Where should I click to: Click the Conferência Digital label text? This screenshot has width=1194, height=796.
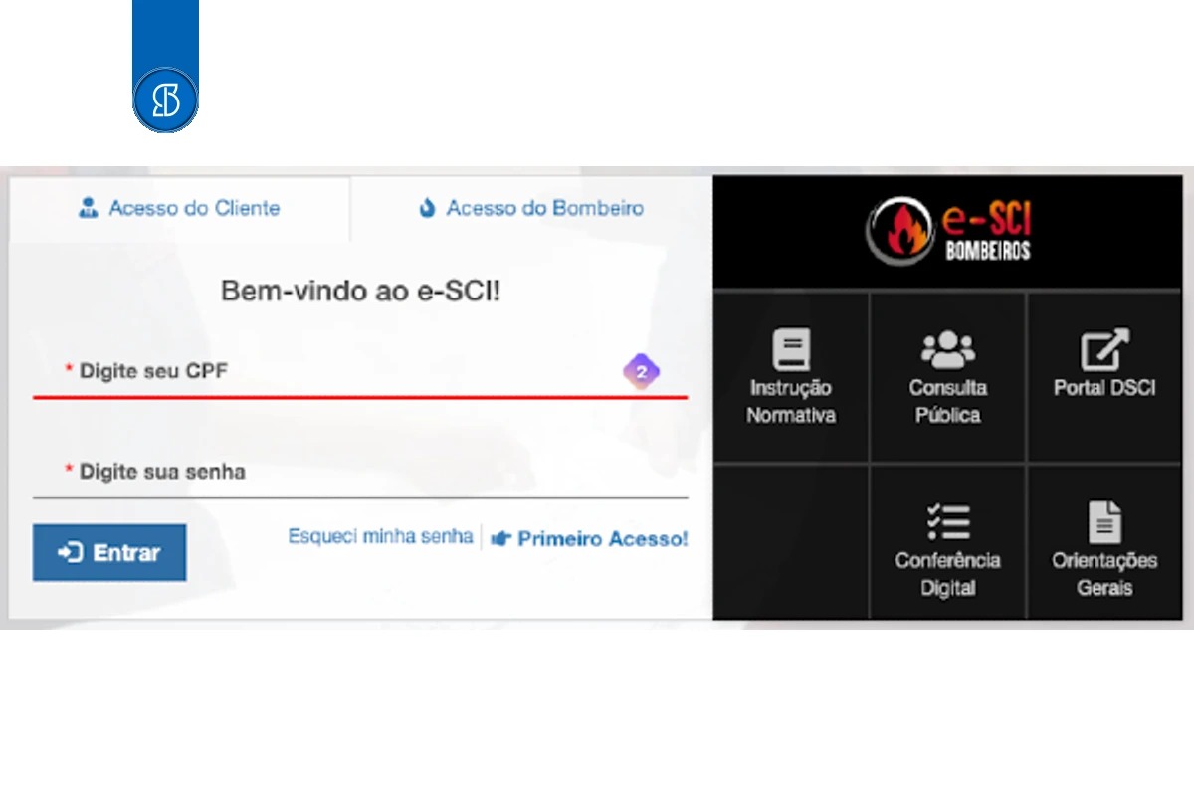point(948,574)
